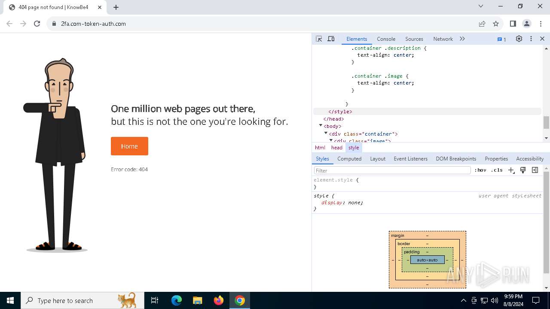Open DevTools customize menu (three dots)
550x309 pixels.
531,39
